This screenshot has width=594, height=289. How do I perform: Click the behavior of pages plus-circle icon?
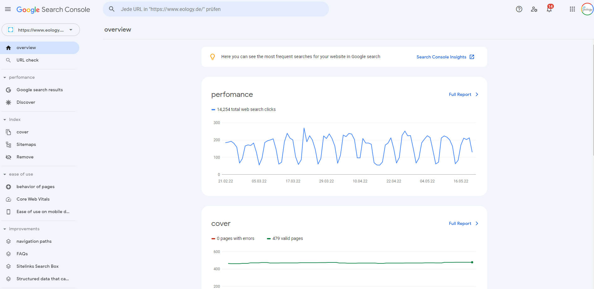point(8,187)
